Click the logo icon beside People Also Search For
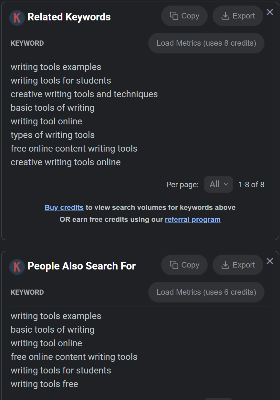280x400 pixels. point(17,267)
